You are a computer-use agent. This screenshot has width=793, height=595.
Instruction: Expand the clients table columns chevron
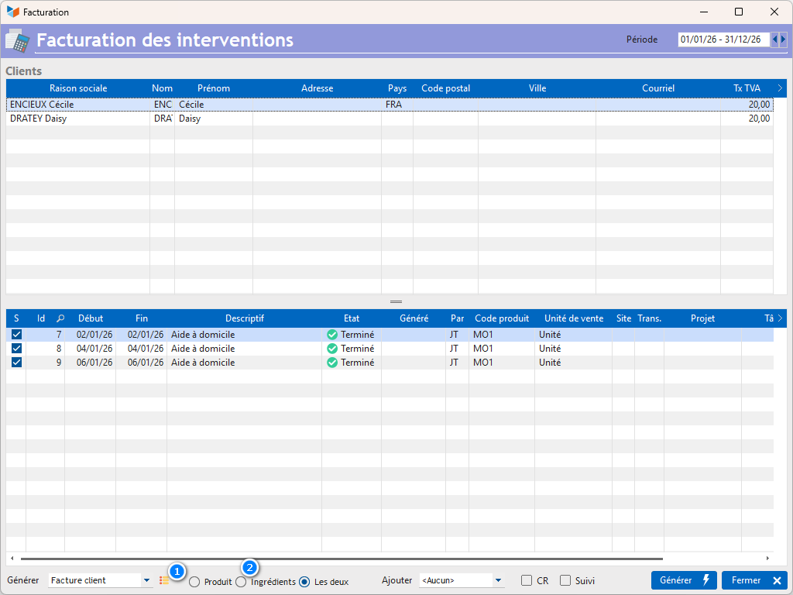[780, 88]
